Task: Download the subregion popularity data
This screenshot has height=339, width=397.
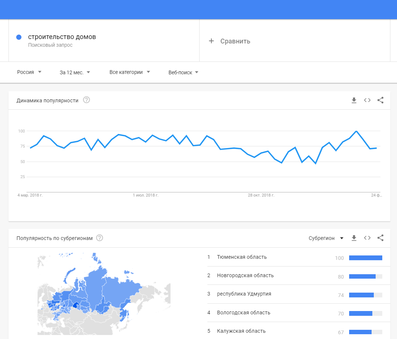Action: (x=354, y=238)
